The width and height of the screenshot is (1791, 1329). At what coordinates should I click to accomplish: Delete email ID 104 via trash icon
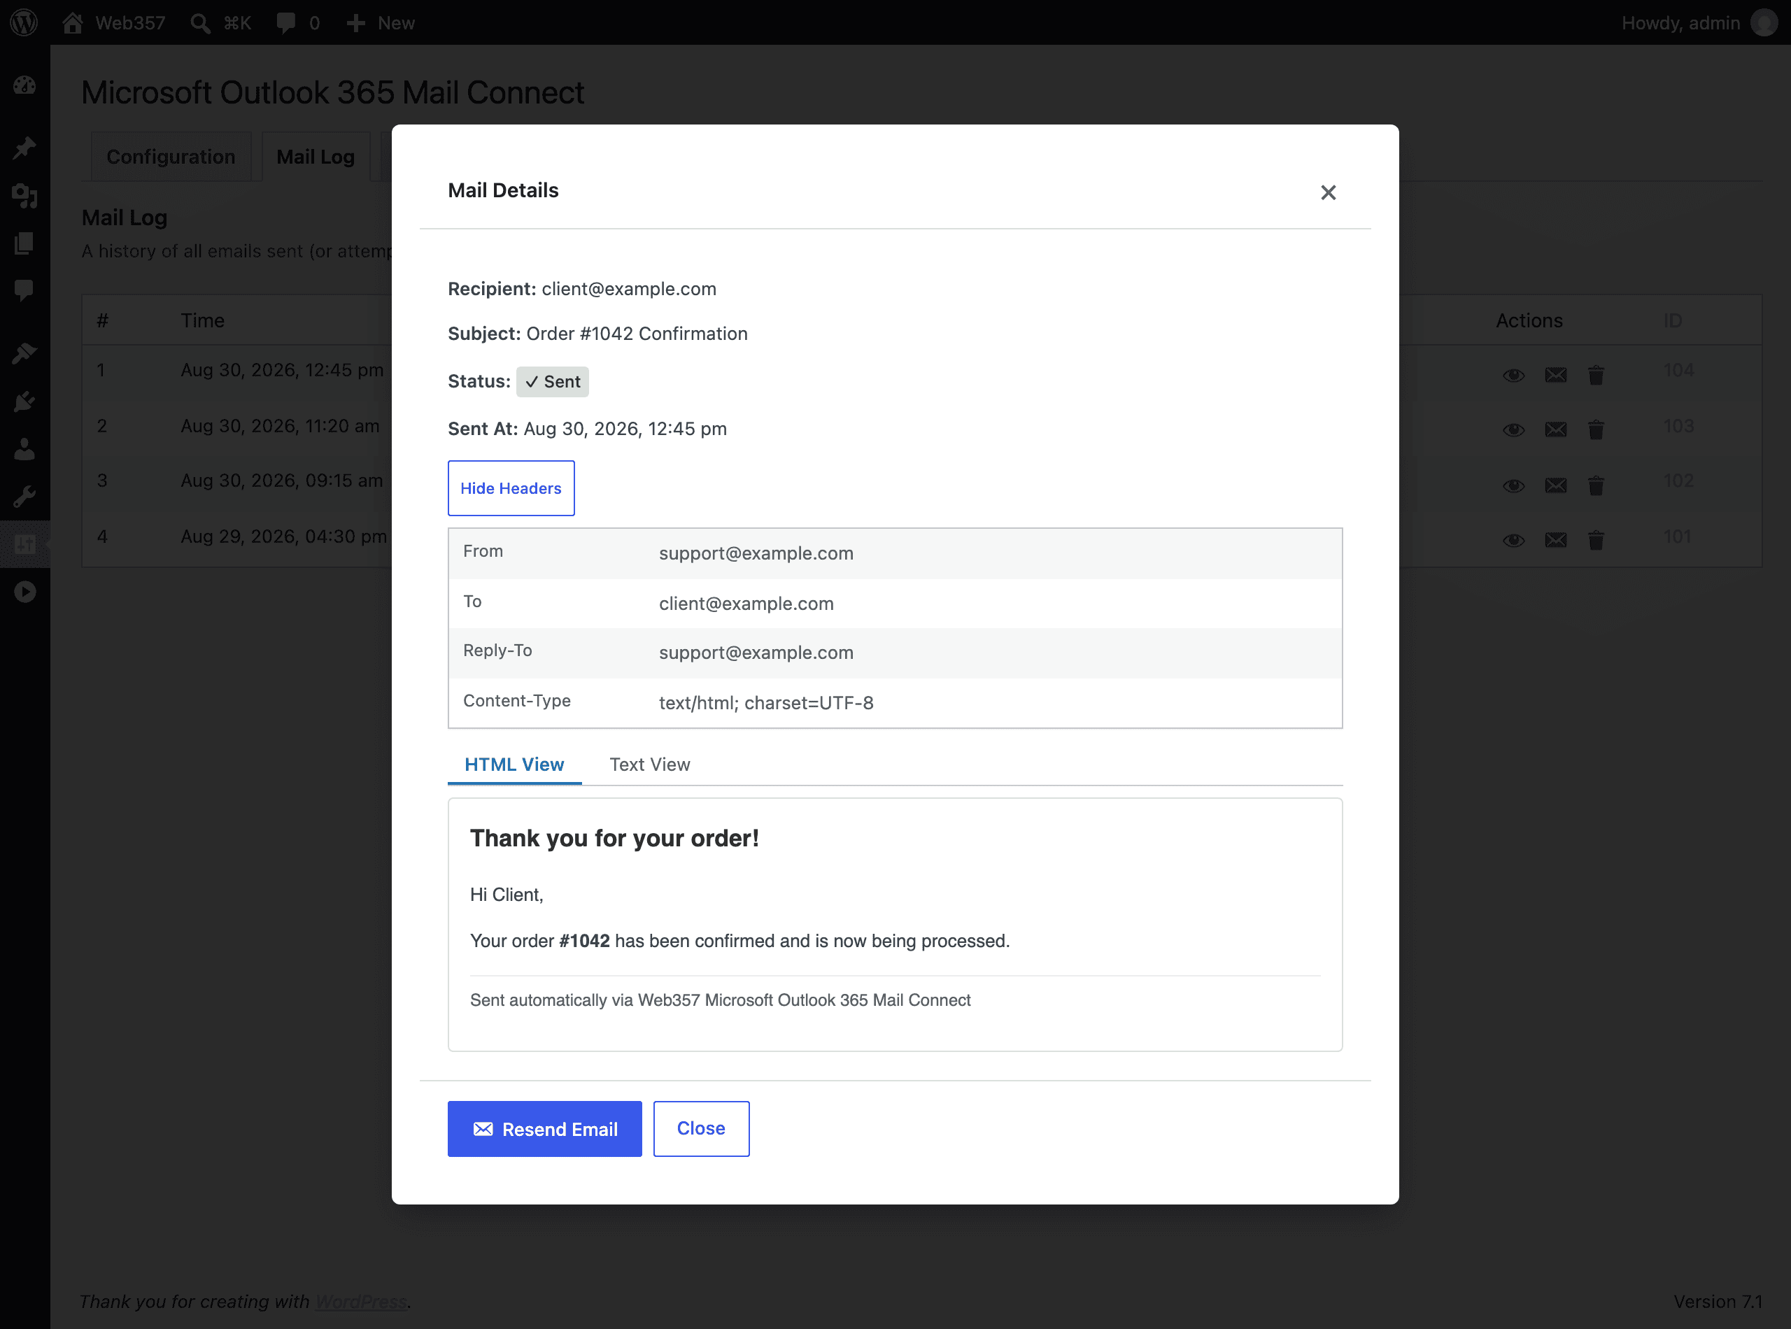pyautogui.click(x=1597, y=375)
